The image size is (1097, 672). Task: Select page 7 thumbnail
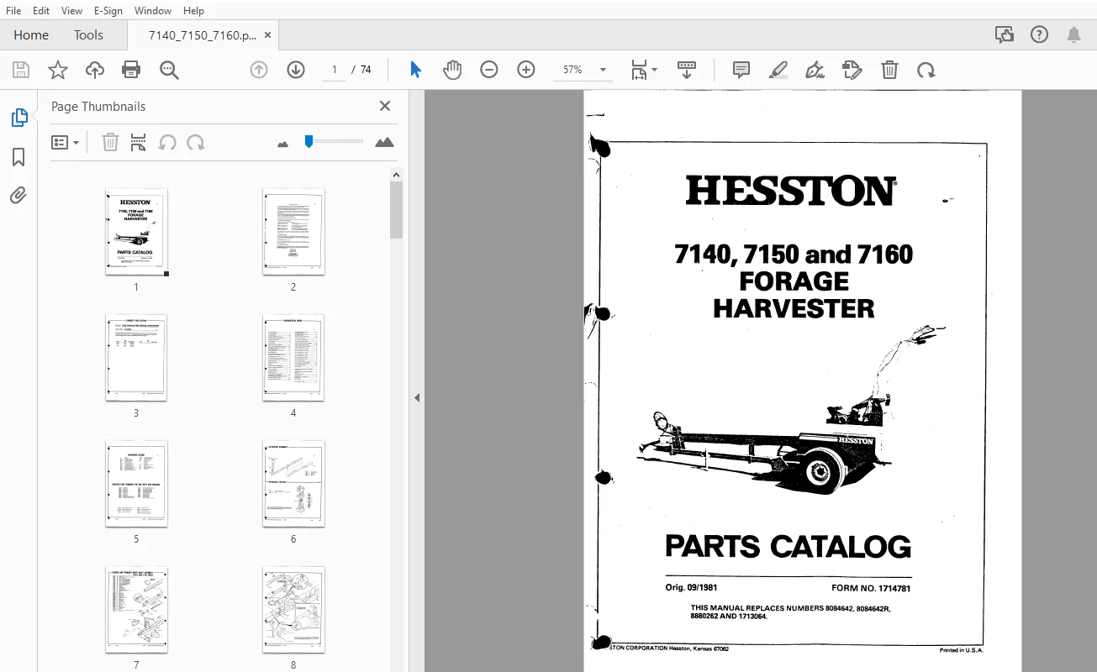coord(136,610)
